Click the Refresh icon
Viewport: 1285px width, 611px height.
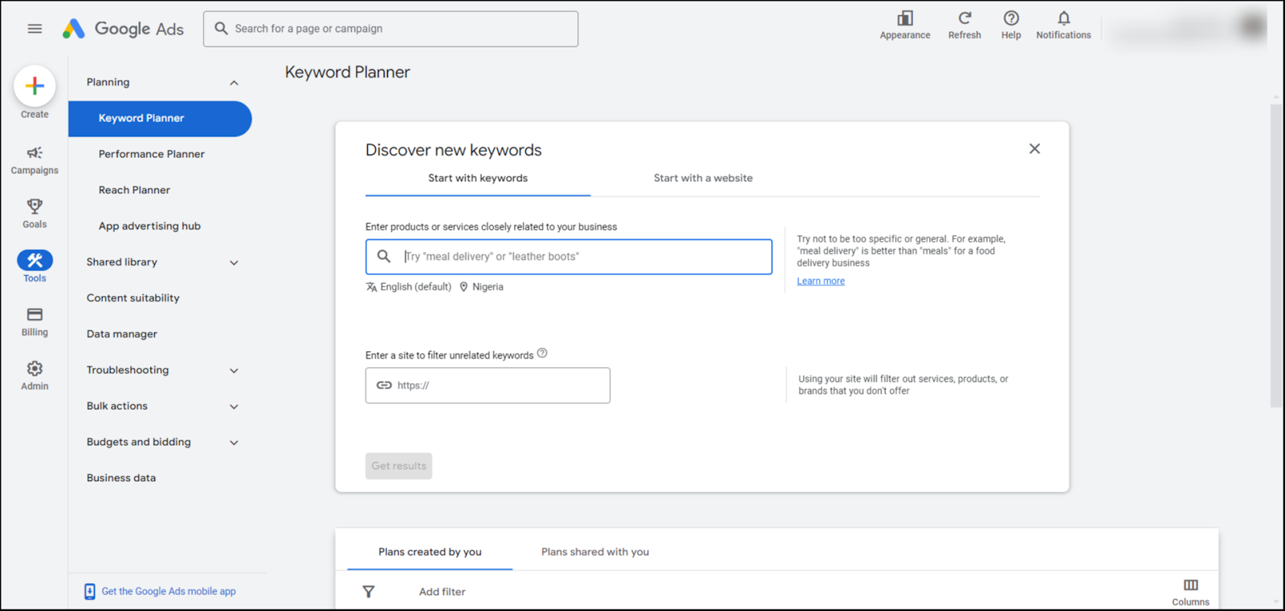click(x=965, y=18)
